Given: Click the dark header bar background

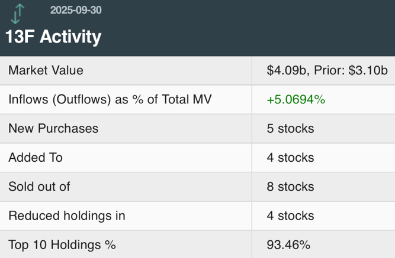Looking at the screenshot, I should tap(266, 30).
